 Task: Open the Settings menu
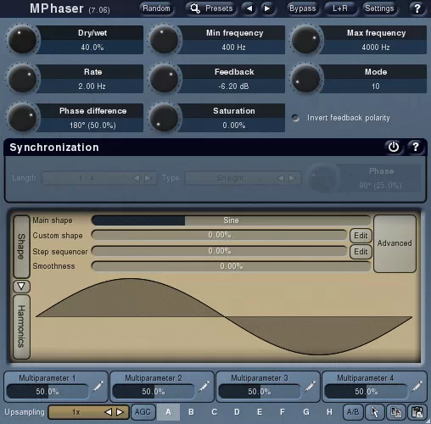pyautogui.click(x=379, y=8)
